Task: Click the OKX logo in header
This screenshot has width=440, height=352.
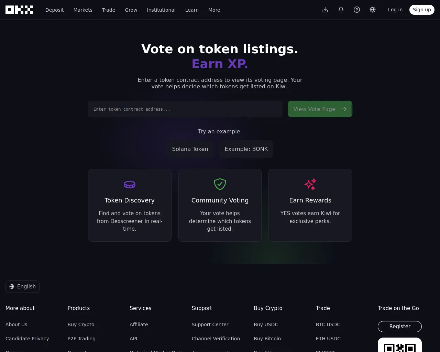Action: pos(19,10)
